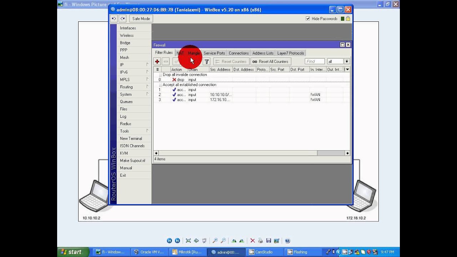Click the accept checkmark icon on rule 3
This screenshot has width=457, height=257.
[174, 100]
